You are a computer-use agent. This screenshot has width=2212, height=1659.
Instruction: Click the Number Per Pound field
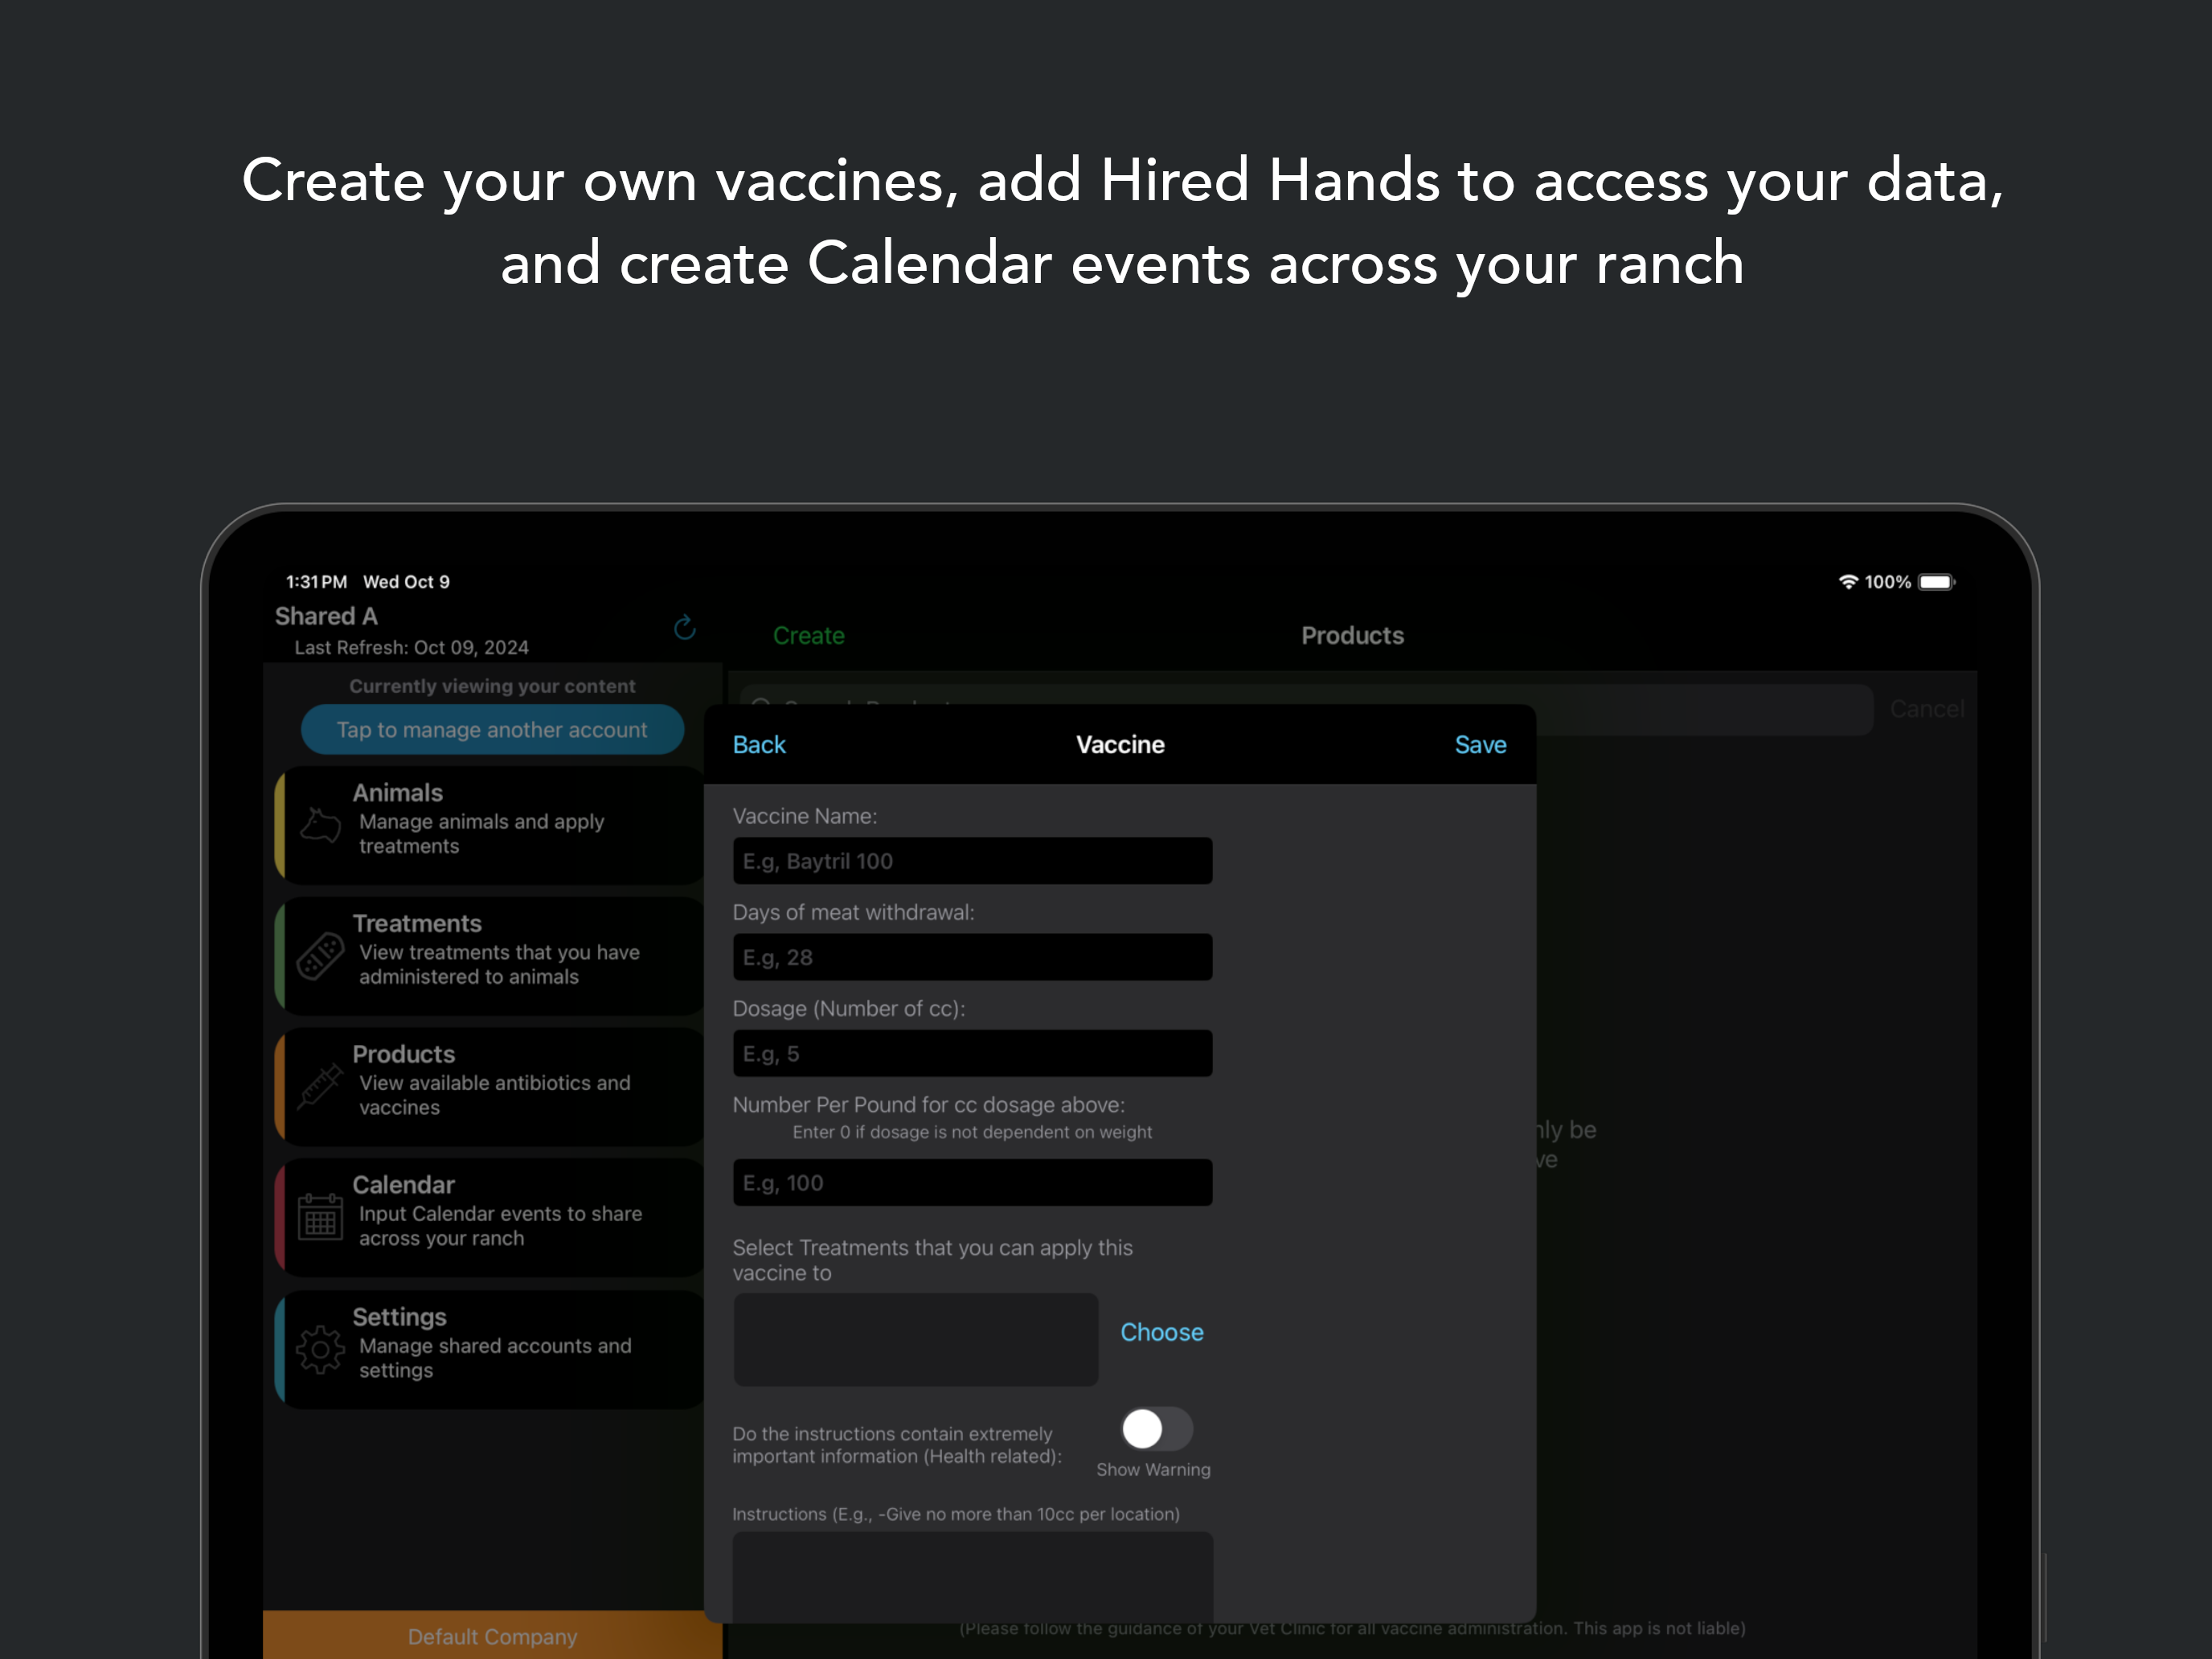pos(972,1182)
